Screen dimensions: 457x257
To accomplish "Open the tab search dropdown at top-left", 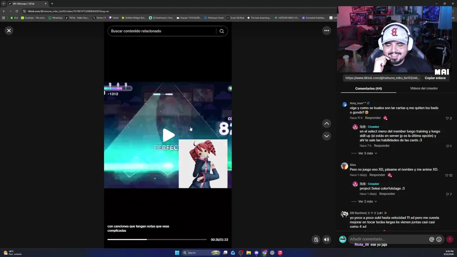I will (4, 4).
